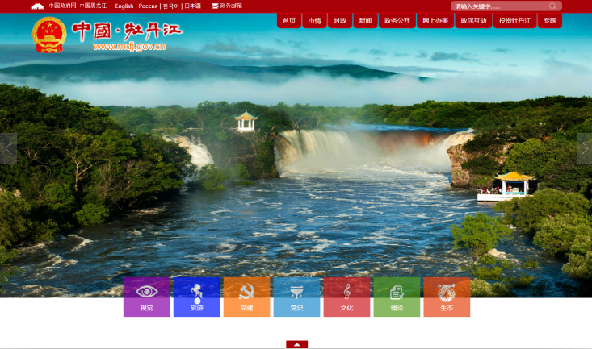This screenshot has width=592, height=349.
Task: Click the national emblem logo
Action: pyautogui.click(x=49, y=35)
